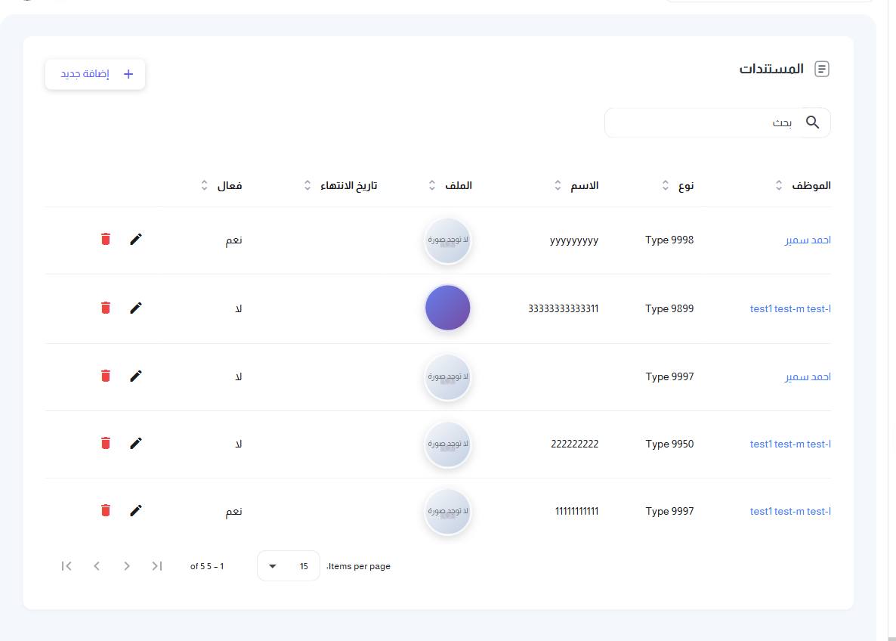896x641 pixels.
Task: Click no-image thumbnail in 11111111111 row
Action: coord(447,511)
